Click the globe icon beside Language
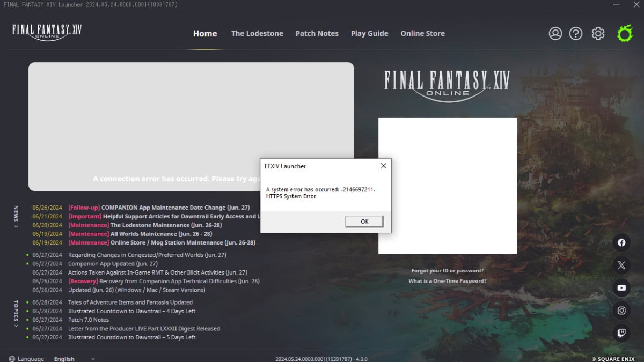Screen dimensions: 644x362 coord(12,359)
